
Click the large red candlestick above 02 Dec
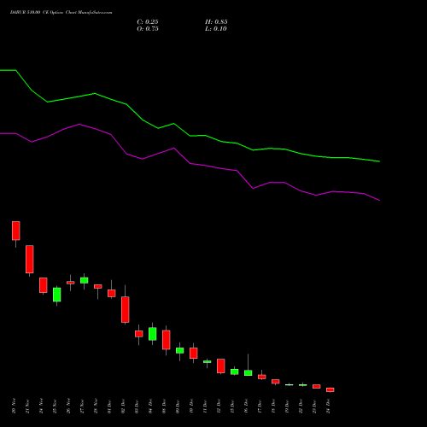pos(126,309)
